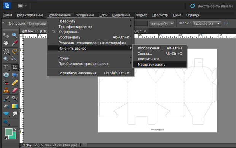This screenshot has width=236, height=148.
Task: Open the Редактирование menu
Action: [x=30, y=15]
